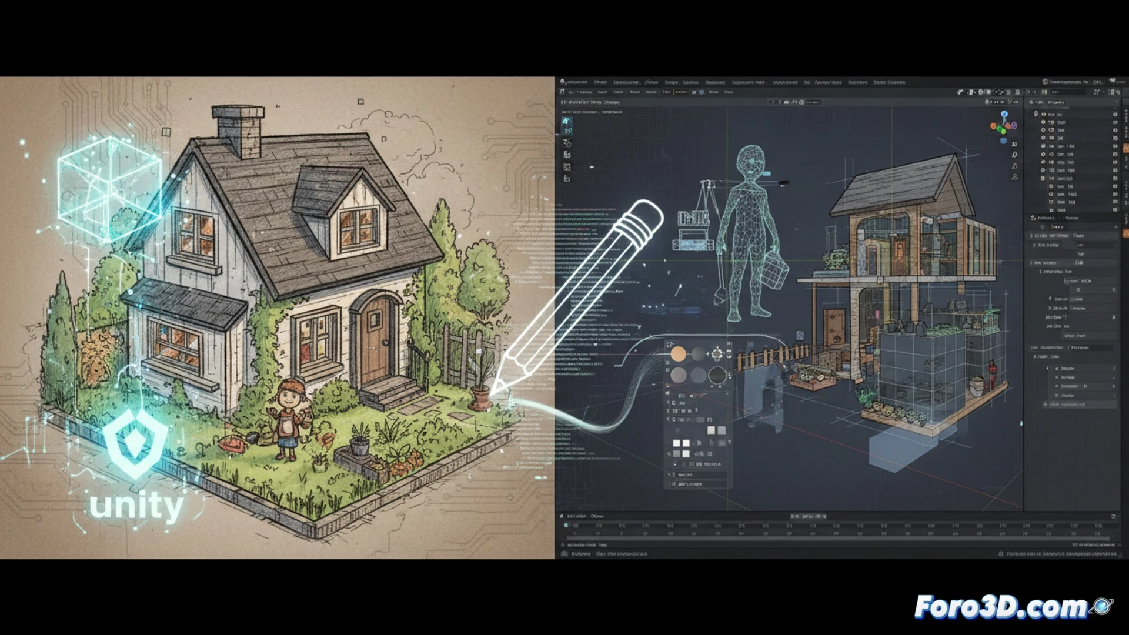
Task: Click the gear-shaped icon beside the palette swatches
Action: pos(717,354)
